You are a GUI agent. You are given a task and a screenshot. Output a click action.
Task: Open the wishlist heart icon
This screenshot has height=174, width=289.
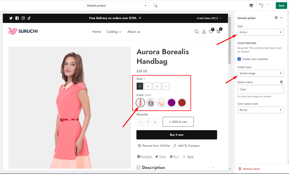point(211,32)
